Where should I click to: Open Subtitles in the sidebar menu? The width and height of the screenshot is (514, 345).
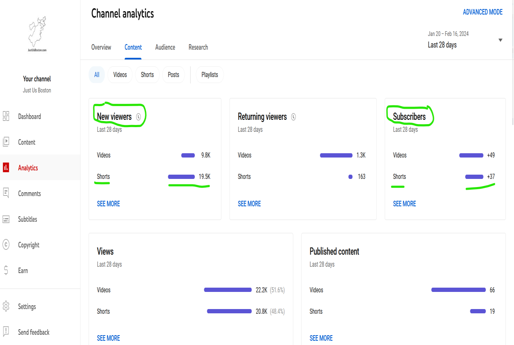27,219
